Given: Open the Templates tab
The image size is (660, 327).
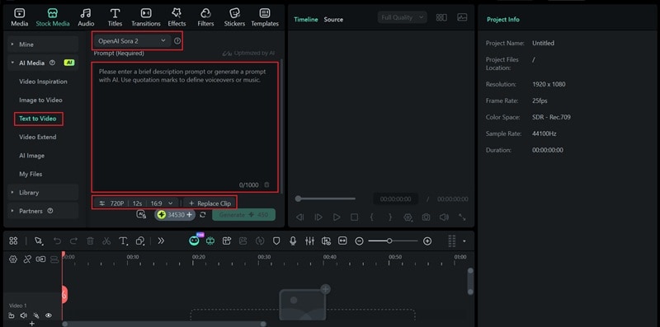Looking at the screenshot, I should tap(265, 17).
